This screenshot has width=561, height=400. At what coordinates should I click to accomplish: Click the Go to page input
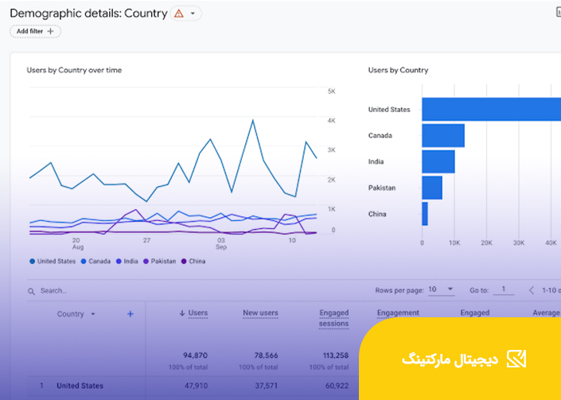pos(504,289)
